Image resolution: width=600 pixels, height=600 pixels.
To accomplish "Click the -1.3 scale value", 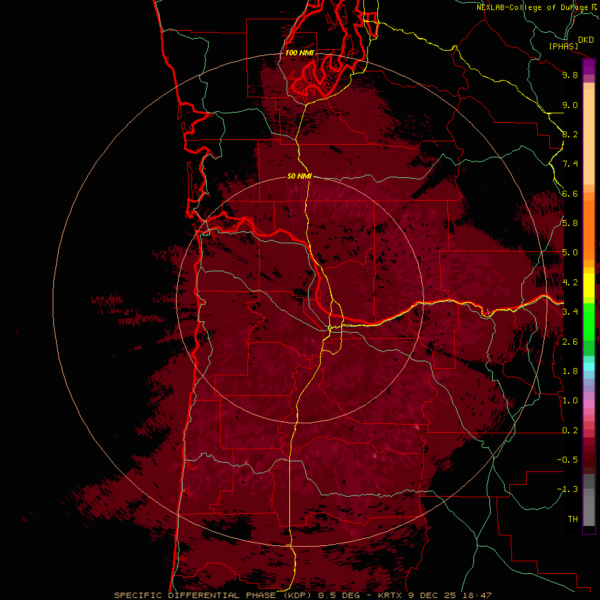I will point(567,489).
